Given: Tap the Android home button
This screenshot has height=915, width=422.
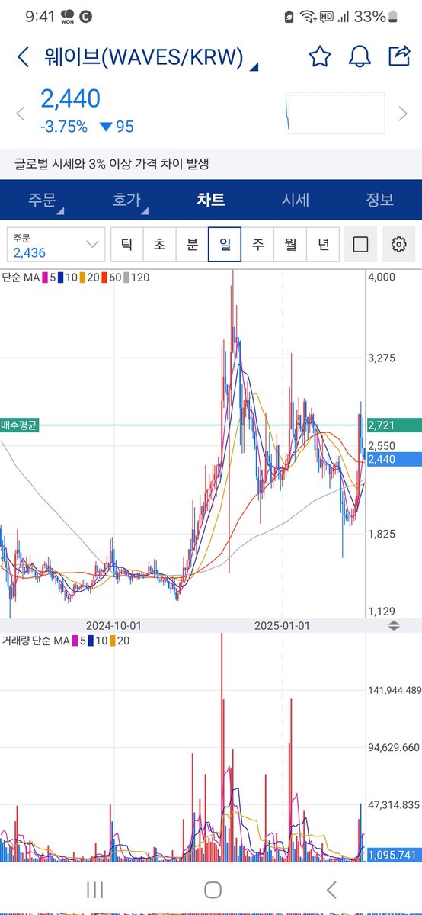Looking at the screenshot, I should click(x=213, y=889).
